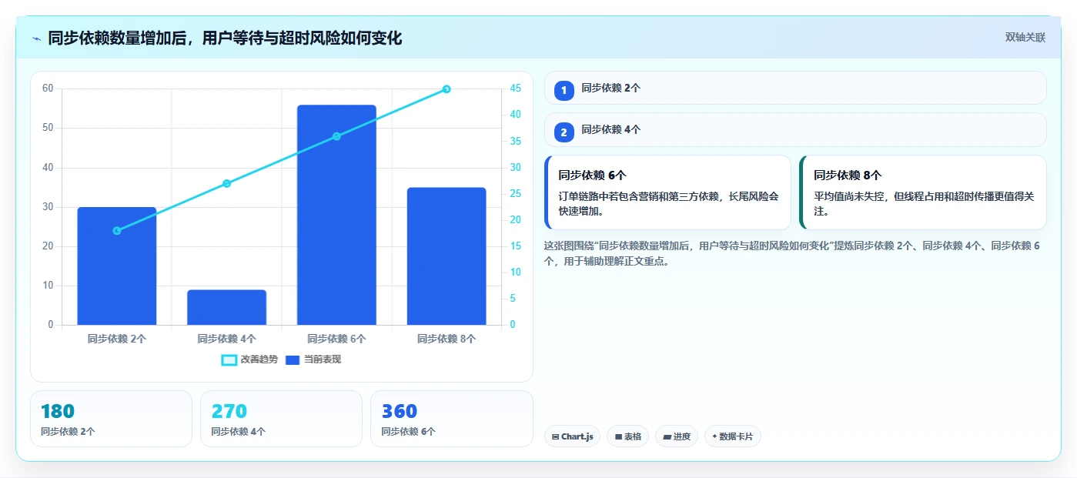
Task: Click x-axis label 同步依赖 2个
Action: (116, 339)
